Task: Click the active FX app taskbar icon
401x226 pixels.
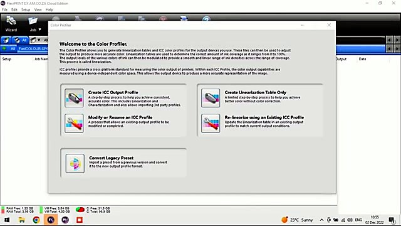Action: pos(51,220)
